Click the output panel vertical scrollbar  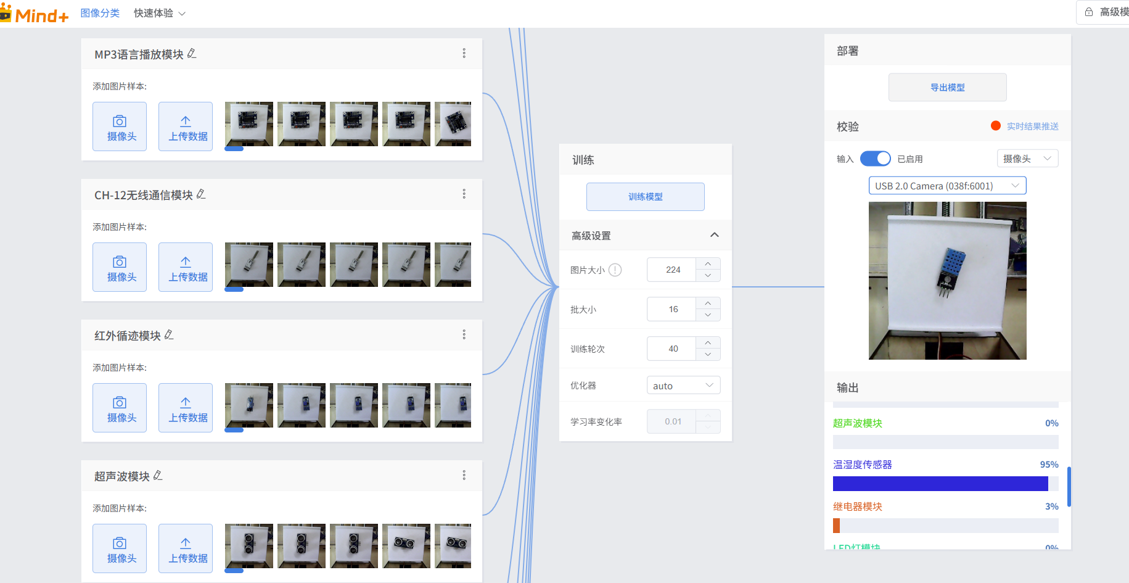(x=1069, y=487)
